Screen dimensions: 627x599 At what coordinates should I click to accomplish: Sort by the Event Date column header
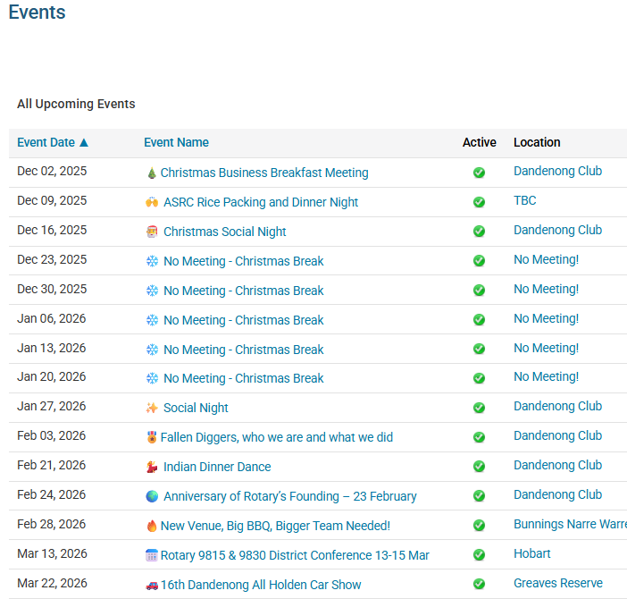pos(46,142)
